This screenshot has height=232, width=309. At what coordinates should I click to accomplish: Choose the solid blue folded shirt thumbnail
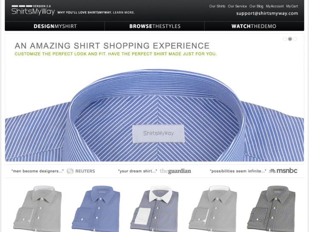click(x=96, y=209)
